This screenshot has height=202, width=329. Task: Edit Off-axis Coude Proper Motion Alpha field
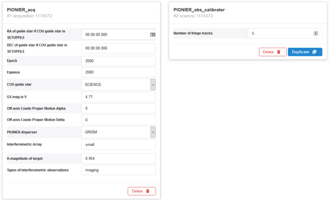tap(118, 109)
